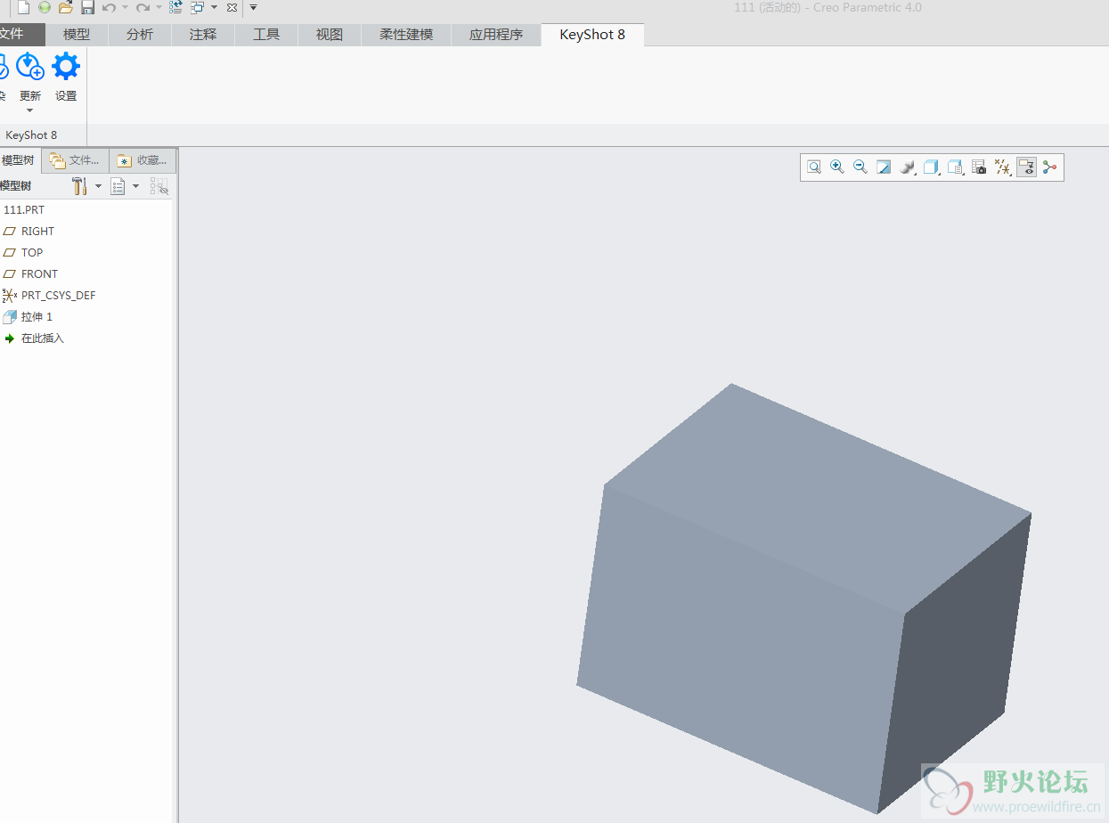Click the regenerate model tree icon
Screen dimensions: 1109x823
(175, 7)
